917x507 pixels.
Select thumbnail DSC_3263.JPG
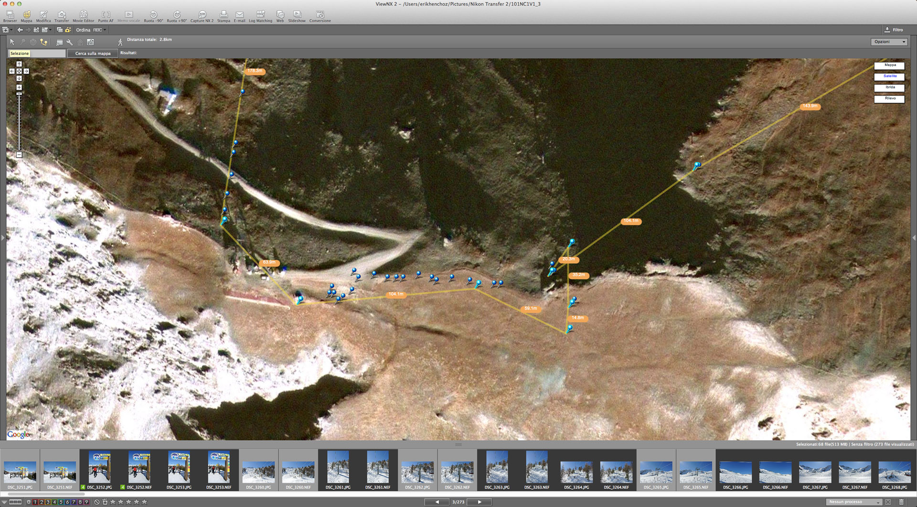pyautogui.click(x=497, y=470)
